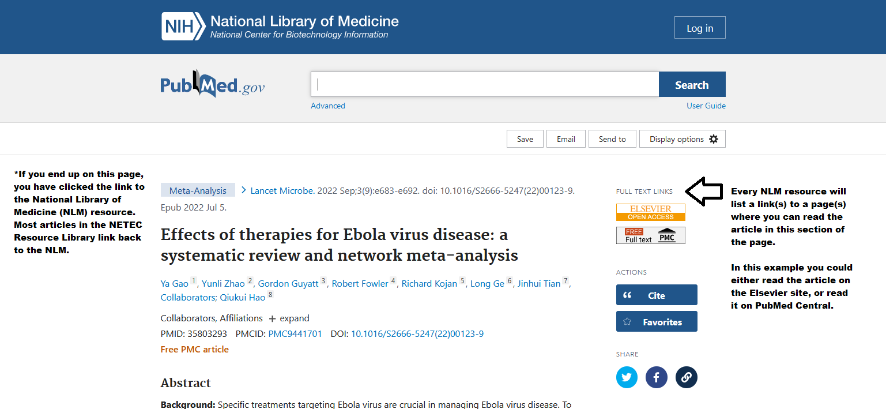Click affiliation superscript 8 after Qiukui Hao
886x409 pixels.
pos(270,295)
